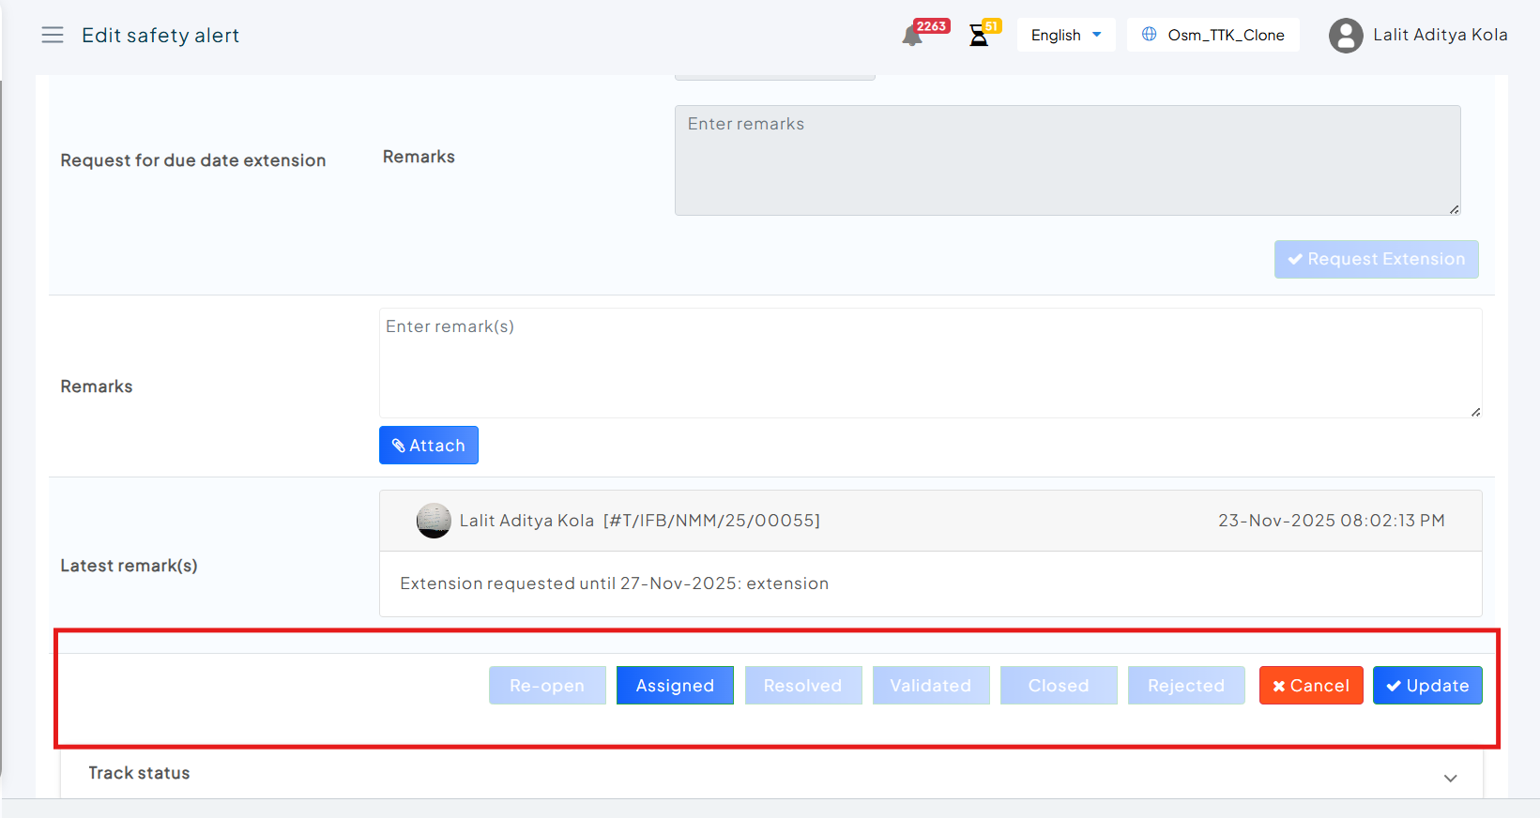The width and height of the screenshot is (1540, 818).
Task: Open the English language dropdown
Action: click(x=1065, y=35)
